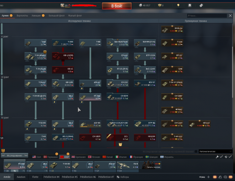Image resolution: width=235 pixels, height=181 pixels.
Task: Select the ИС-2 (1944) tank card
Action: 63,138
